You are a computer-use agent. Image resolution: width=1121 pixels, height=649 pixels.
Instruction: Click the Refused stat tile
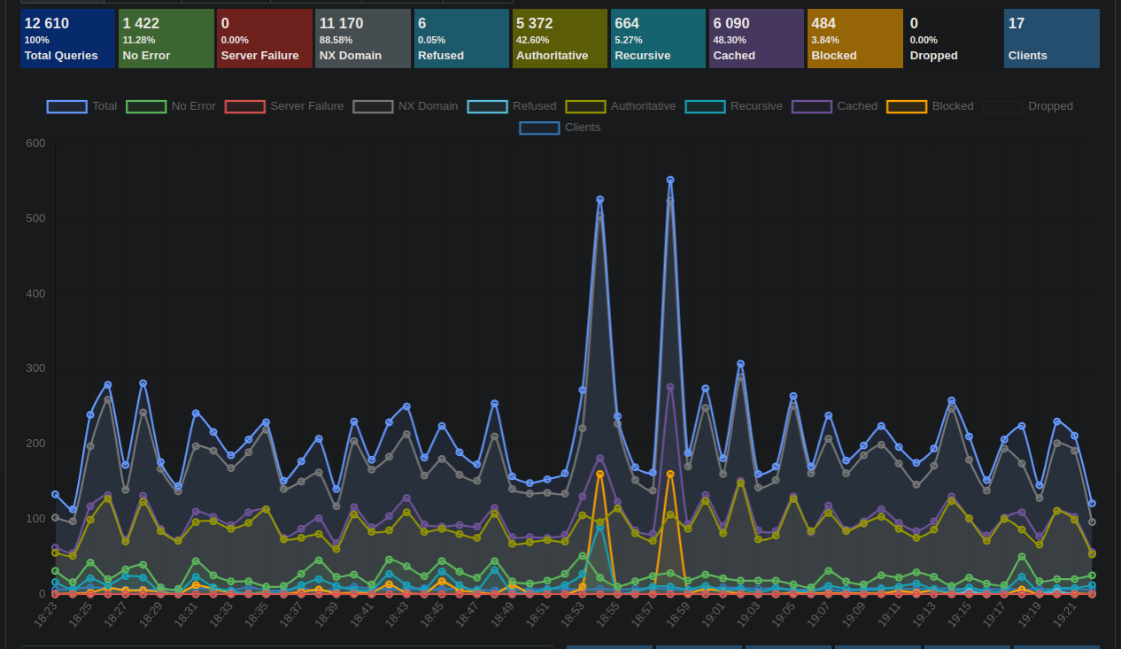click(461, 39)
